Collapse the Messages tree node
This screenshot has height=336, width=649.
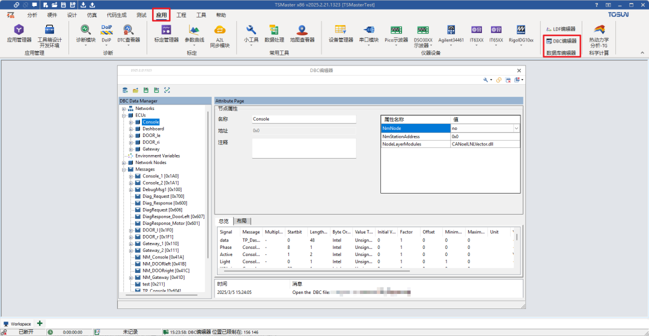(x=124, y=170)
